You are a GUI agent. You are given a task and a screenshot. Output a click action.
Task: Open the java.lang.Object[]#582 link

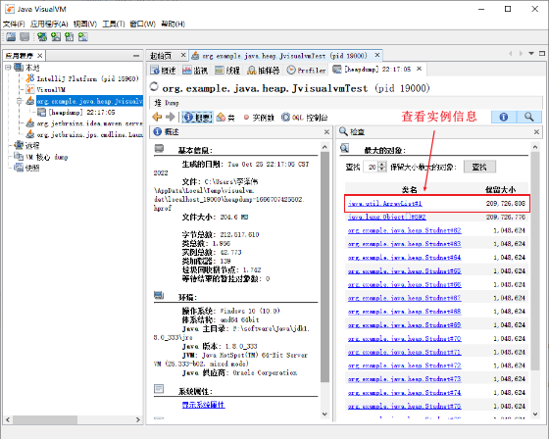pyautogui.click(x=387, y=217)
